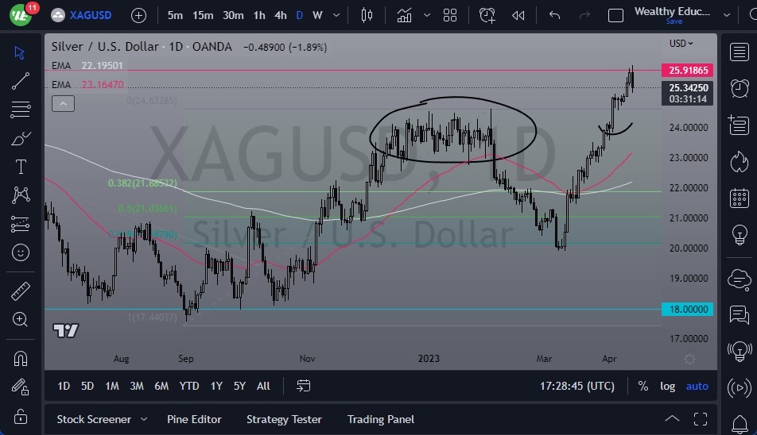Expand the Stock Screener dropdown arrow

click(143, 419)
